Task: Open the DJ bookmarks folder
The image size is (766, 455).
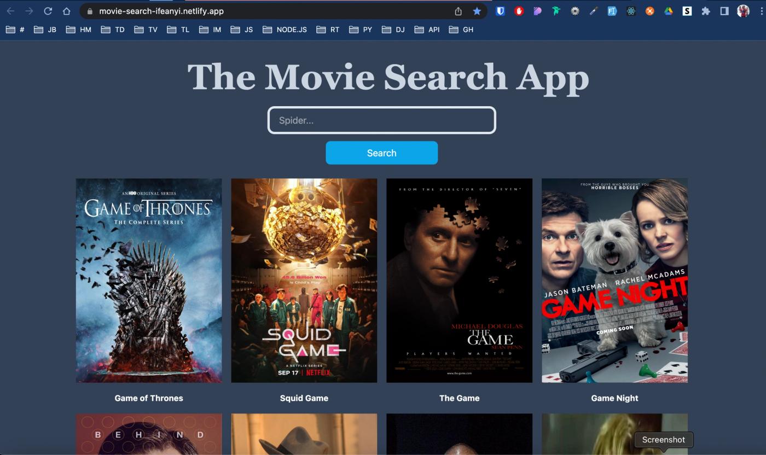Action: point(393,30)
